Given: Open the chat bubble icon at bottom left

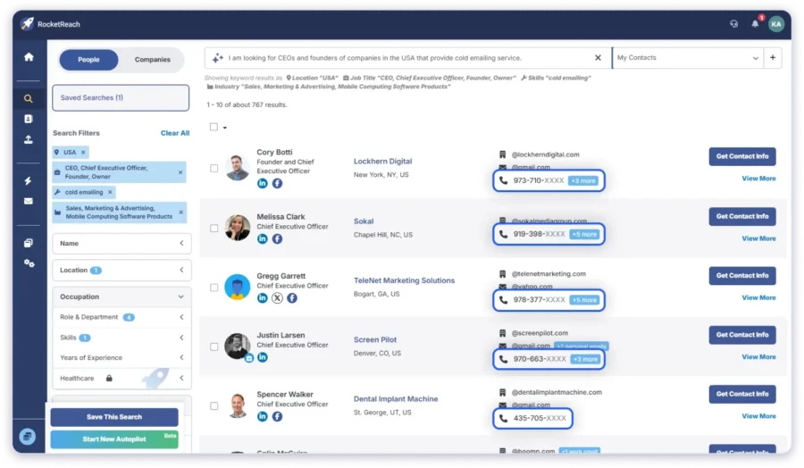Looking at the screenshot, I should point(27,437).
